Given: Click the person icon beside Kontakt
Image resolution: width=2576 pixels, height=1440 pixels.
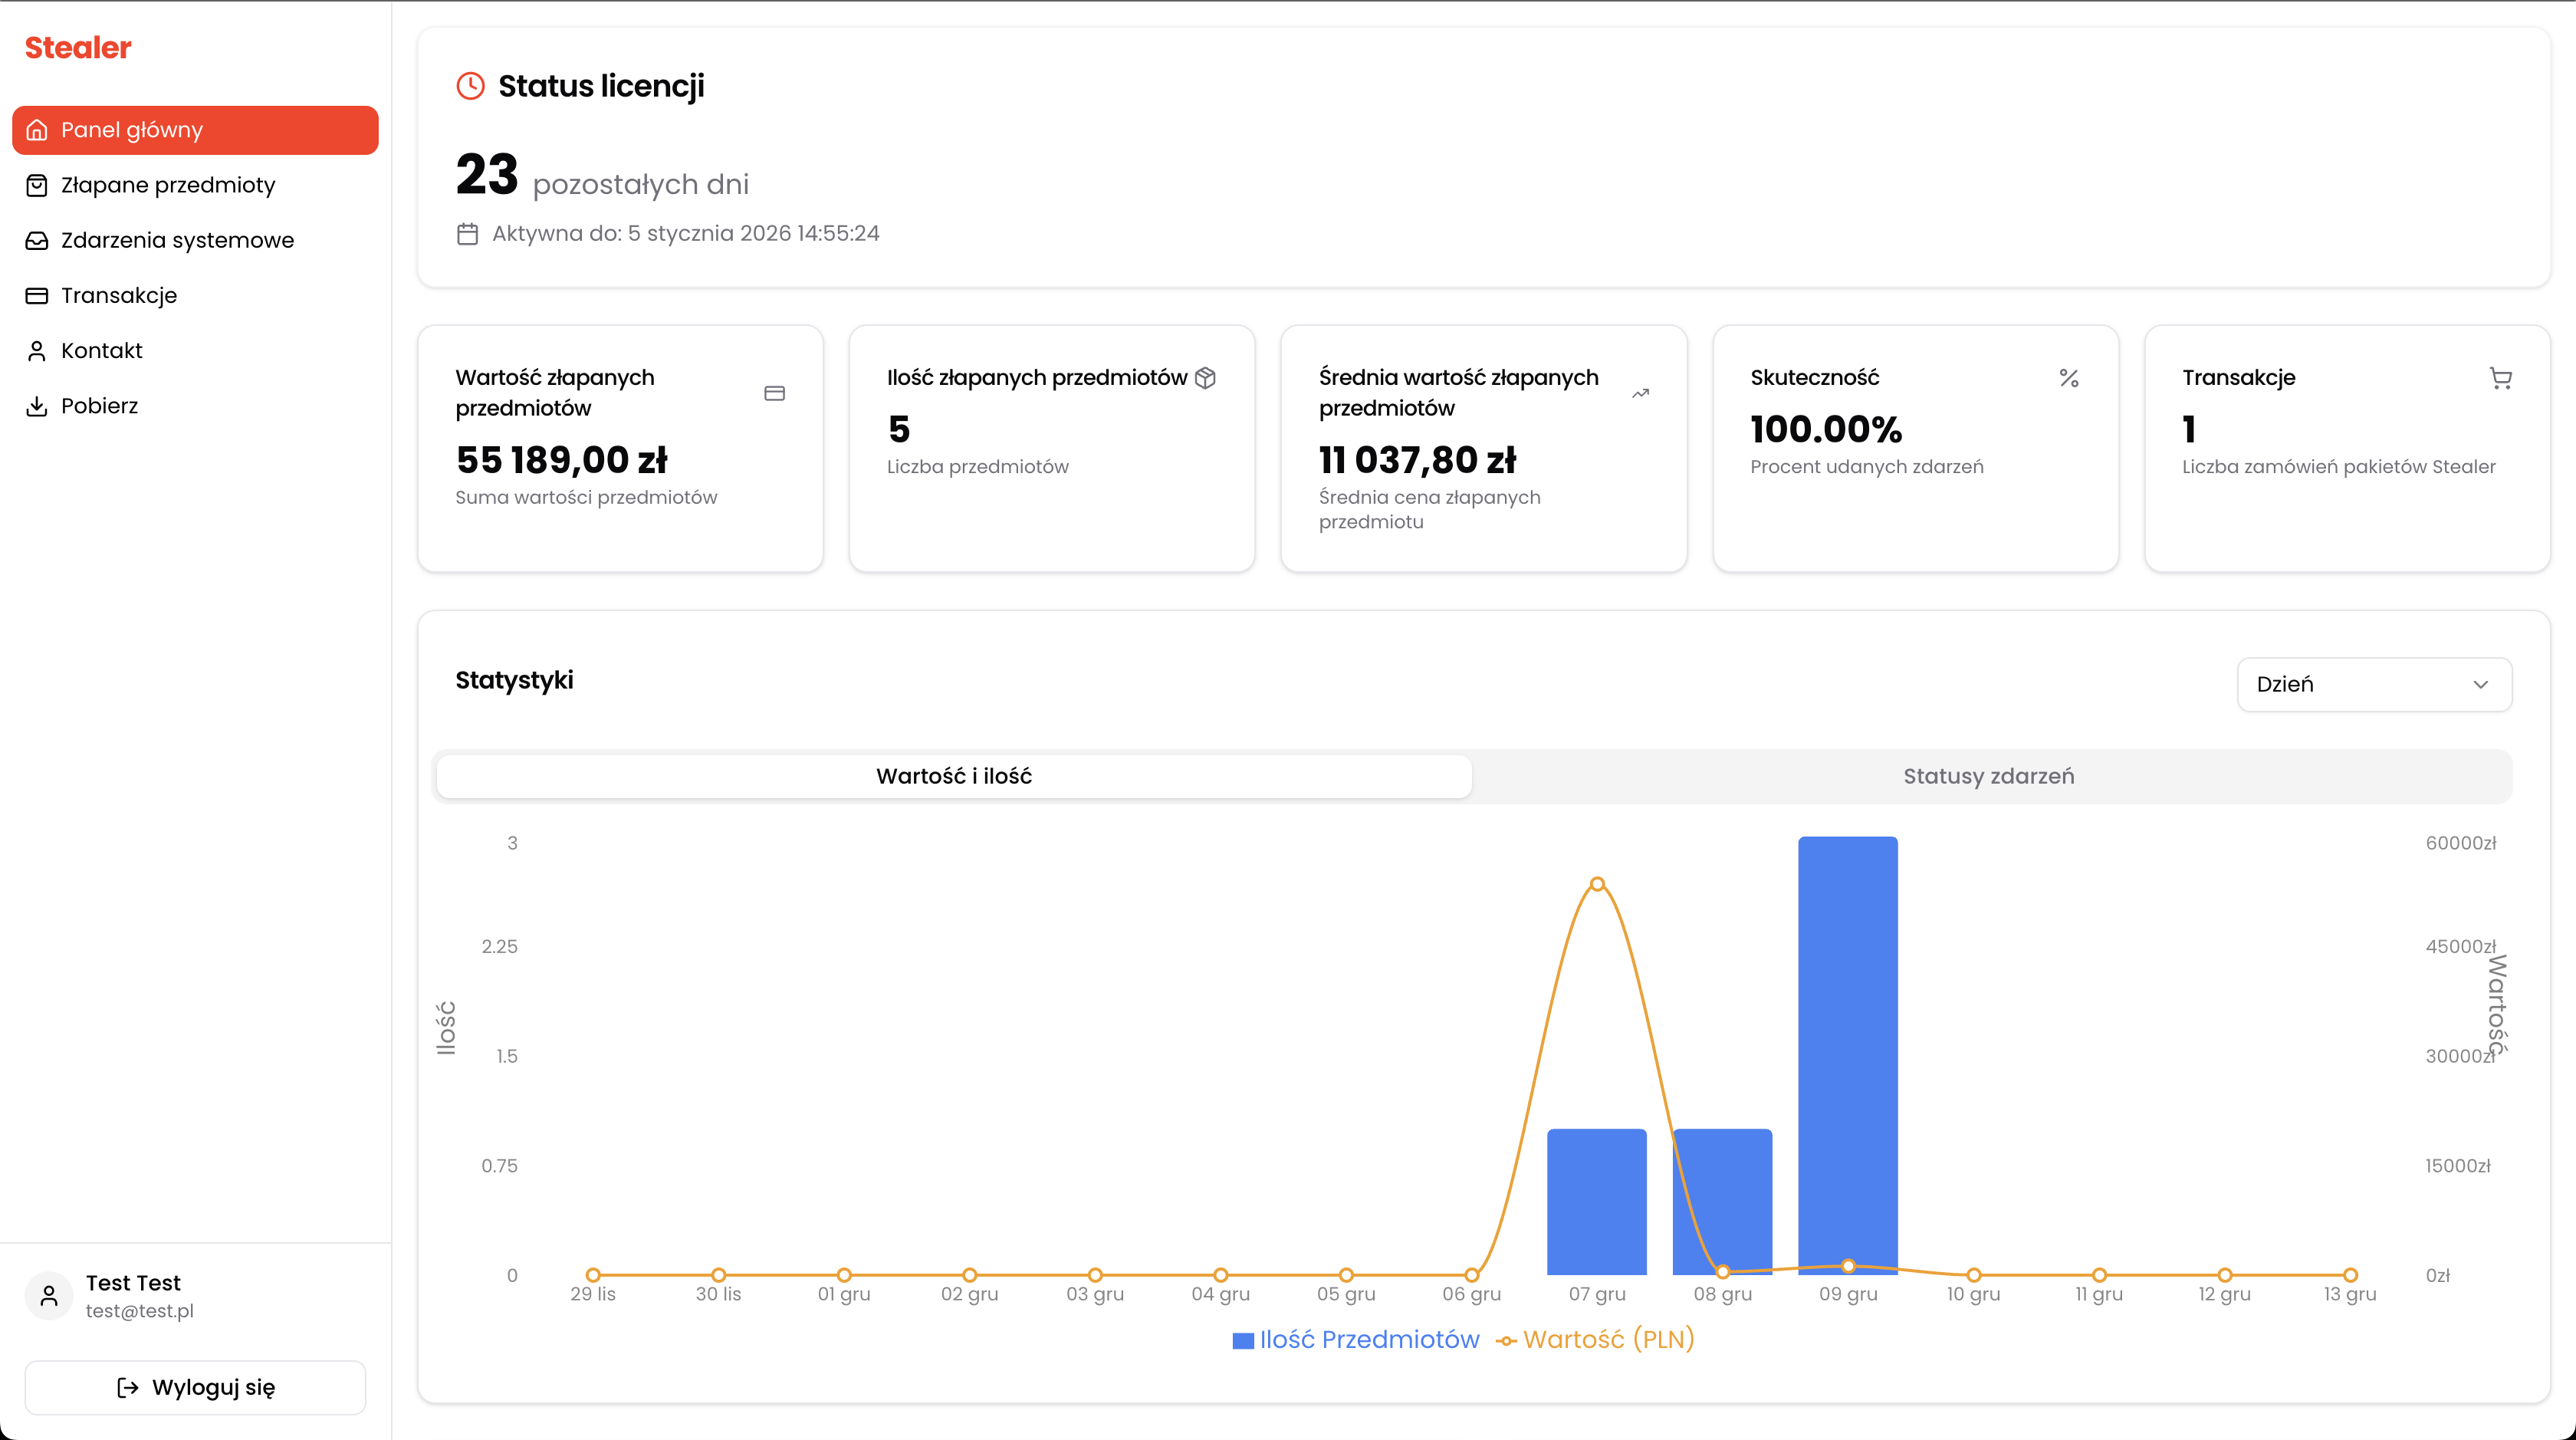Looking at the screenshot, I should [x=37, y=351].
